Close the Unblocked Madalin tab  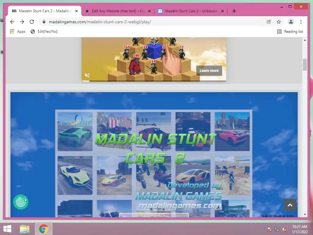coord(223,11)
